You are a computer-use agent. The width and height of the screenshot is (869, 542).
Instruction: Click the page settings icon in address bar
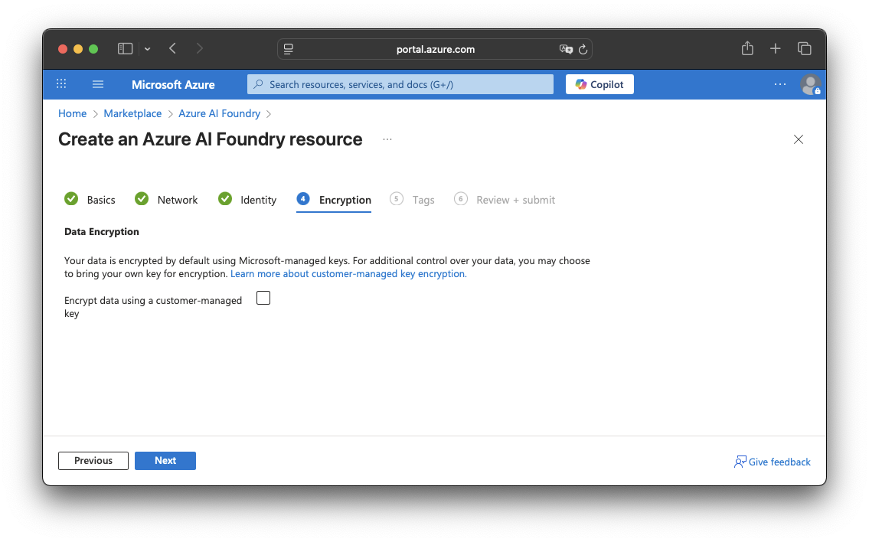(x=288, y=49)
